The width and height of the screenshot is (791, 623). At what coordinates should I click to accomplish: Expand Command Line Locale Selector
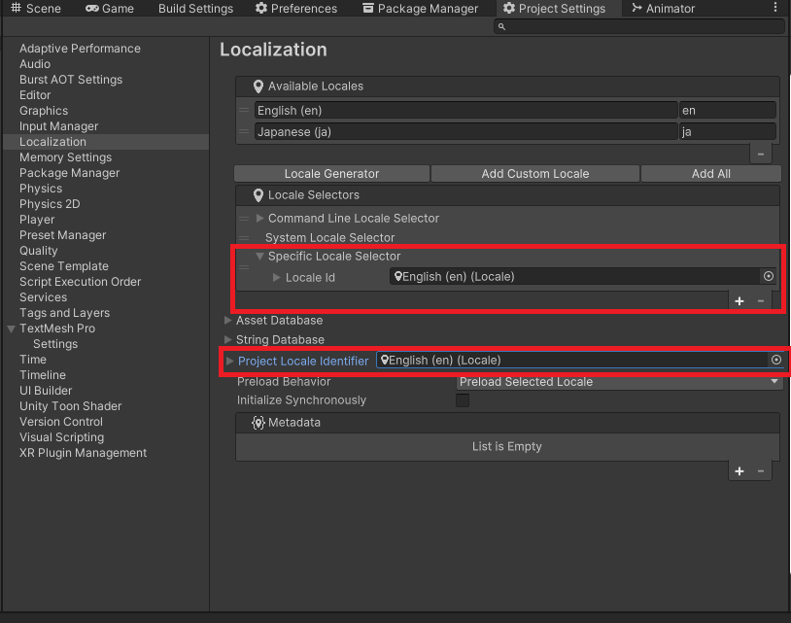260,218
